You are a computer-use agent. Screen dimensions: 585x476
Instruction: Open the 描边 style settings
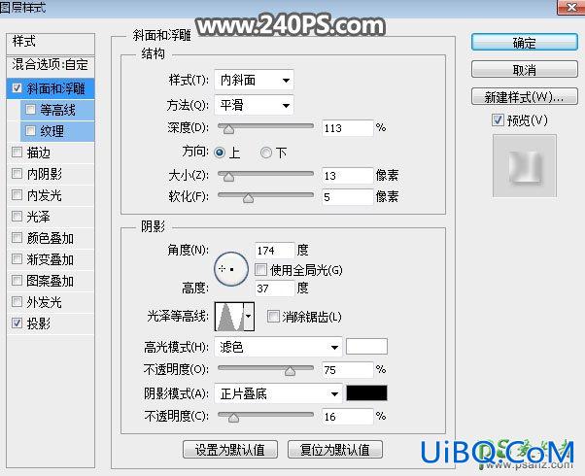point(38,153)
